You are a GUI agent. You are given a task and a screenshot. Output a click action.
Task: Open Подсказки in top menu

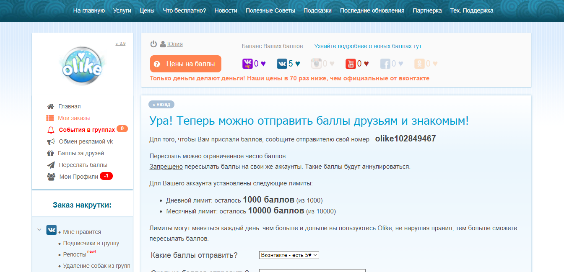317,10
